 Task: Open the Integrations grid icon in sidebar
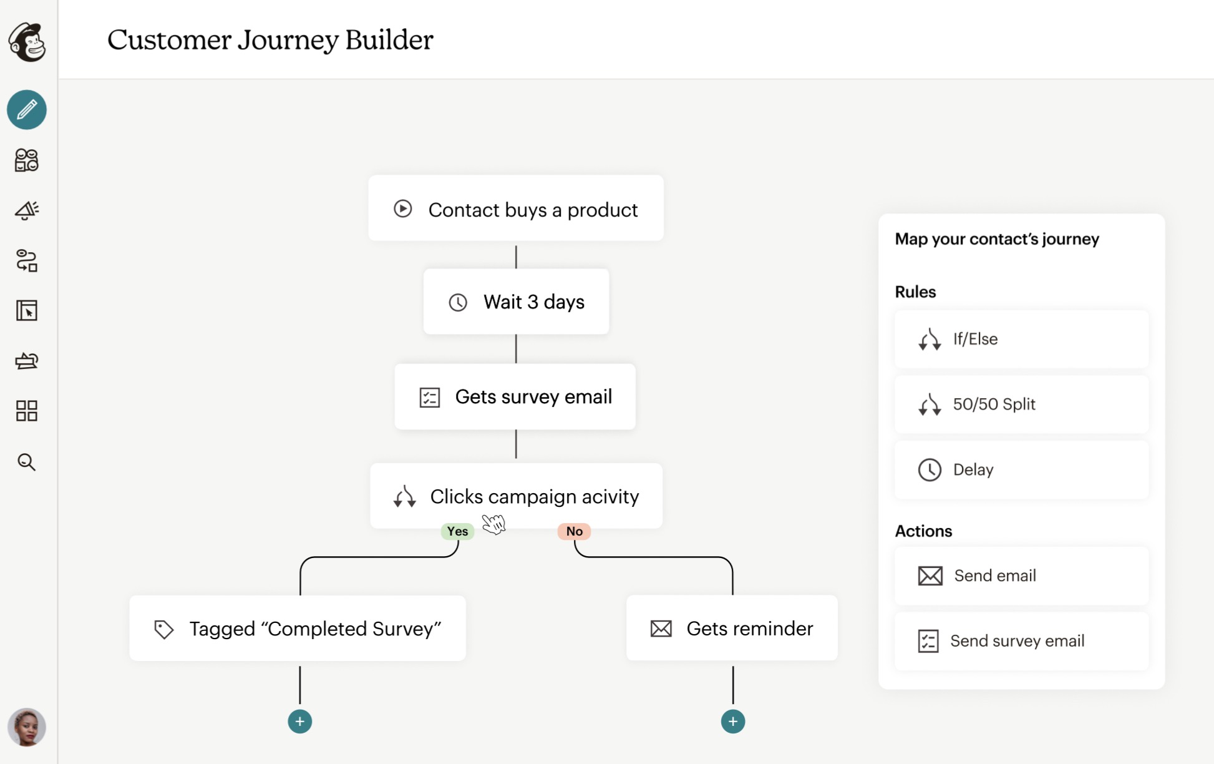point(27,411)
